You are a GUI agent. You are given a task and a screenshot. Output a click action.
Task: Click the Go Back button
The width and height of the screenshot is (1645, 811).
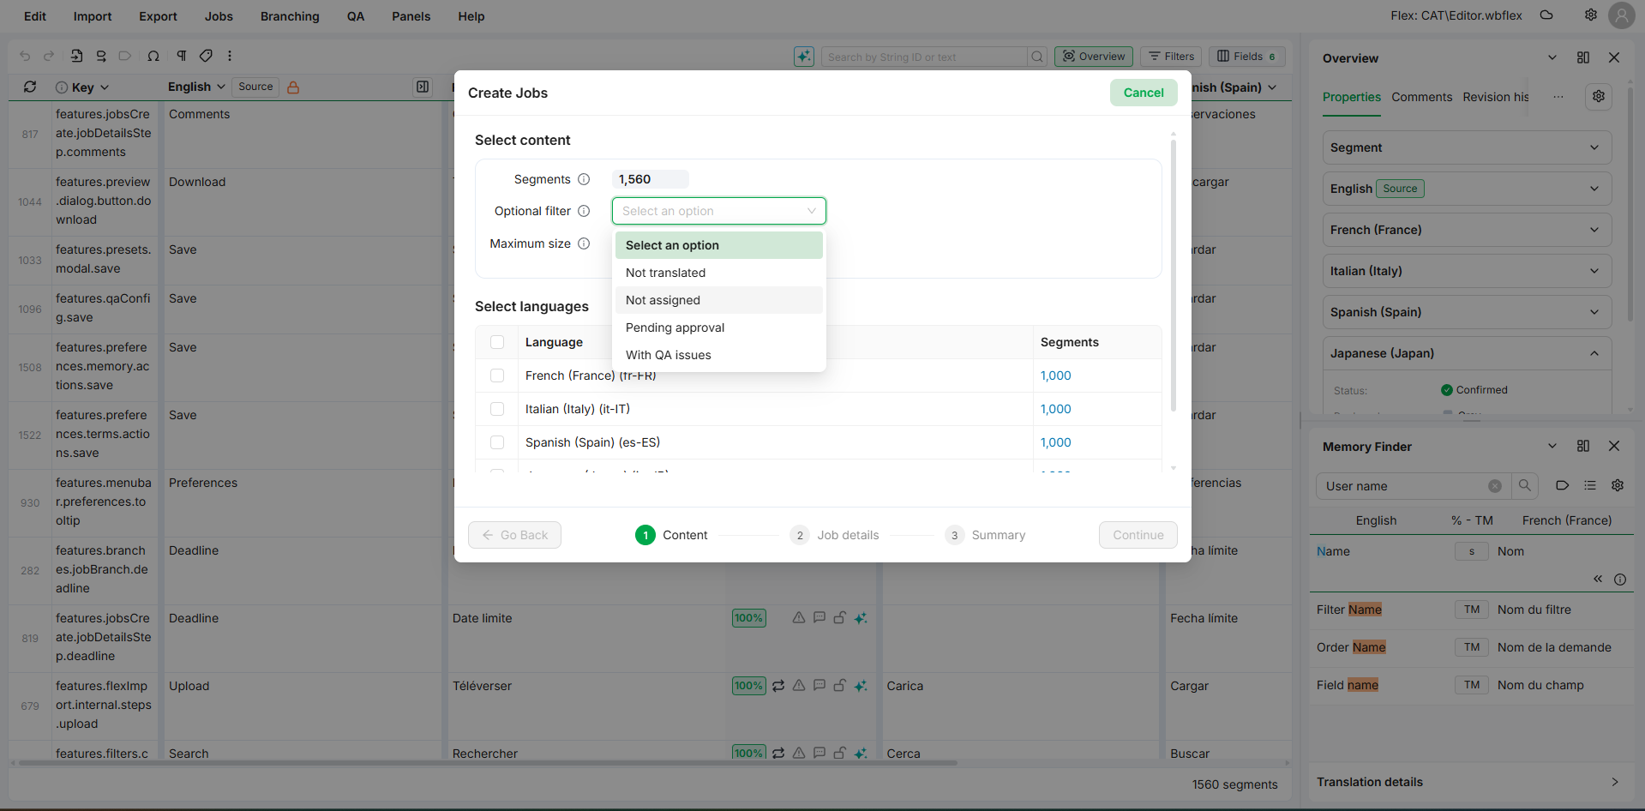[514, 535]
